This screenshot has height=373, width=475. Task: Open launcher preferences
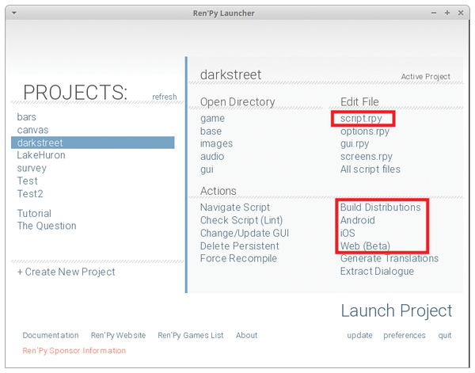click(x=405, y=336)
